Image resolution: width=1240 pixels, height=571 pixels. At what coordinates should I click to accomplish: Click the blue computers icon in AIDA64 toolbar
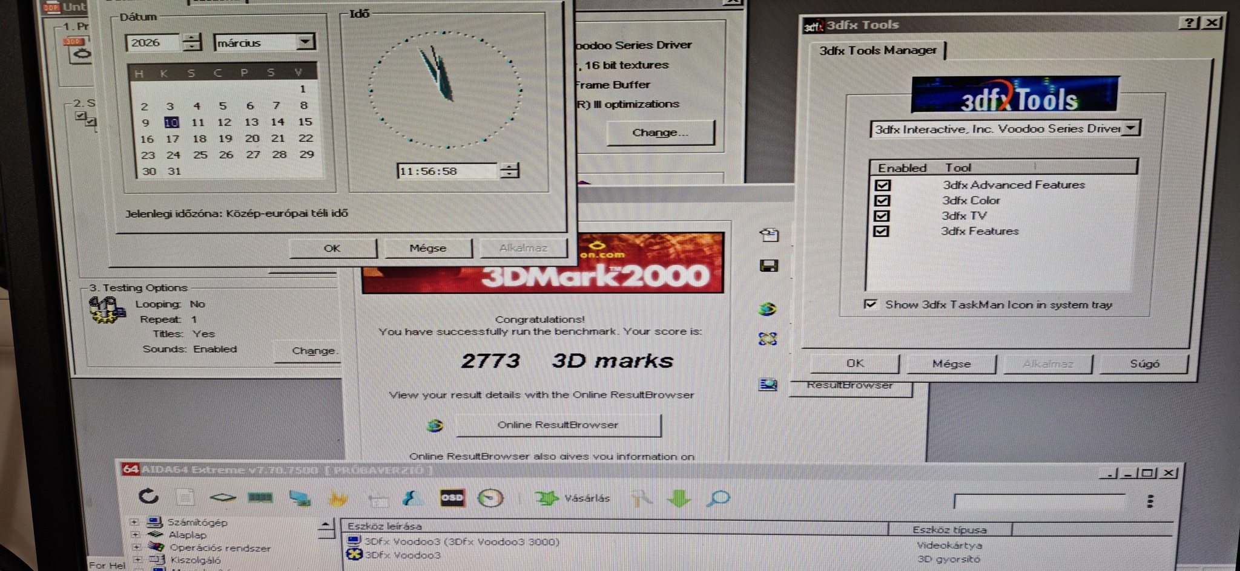click(300, 498)
